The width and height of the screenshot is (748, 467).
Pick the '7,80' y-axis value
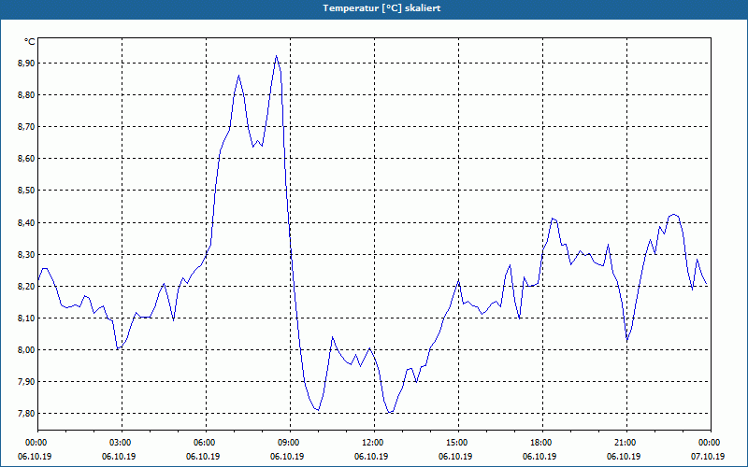tap(26, 414)
